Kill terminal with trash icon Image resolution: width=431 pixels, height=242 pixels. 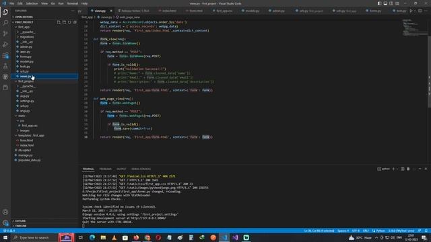(x=408, y=169)
